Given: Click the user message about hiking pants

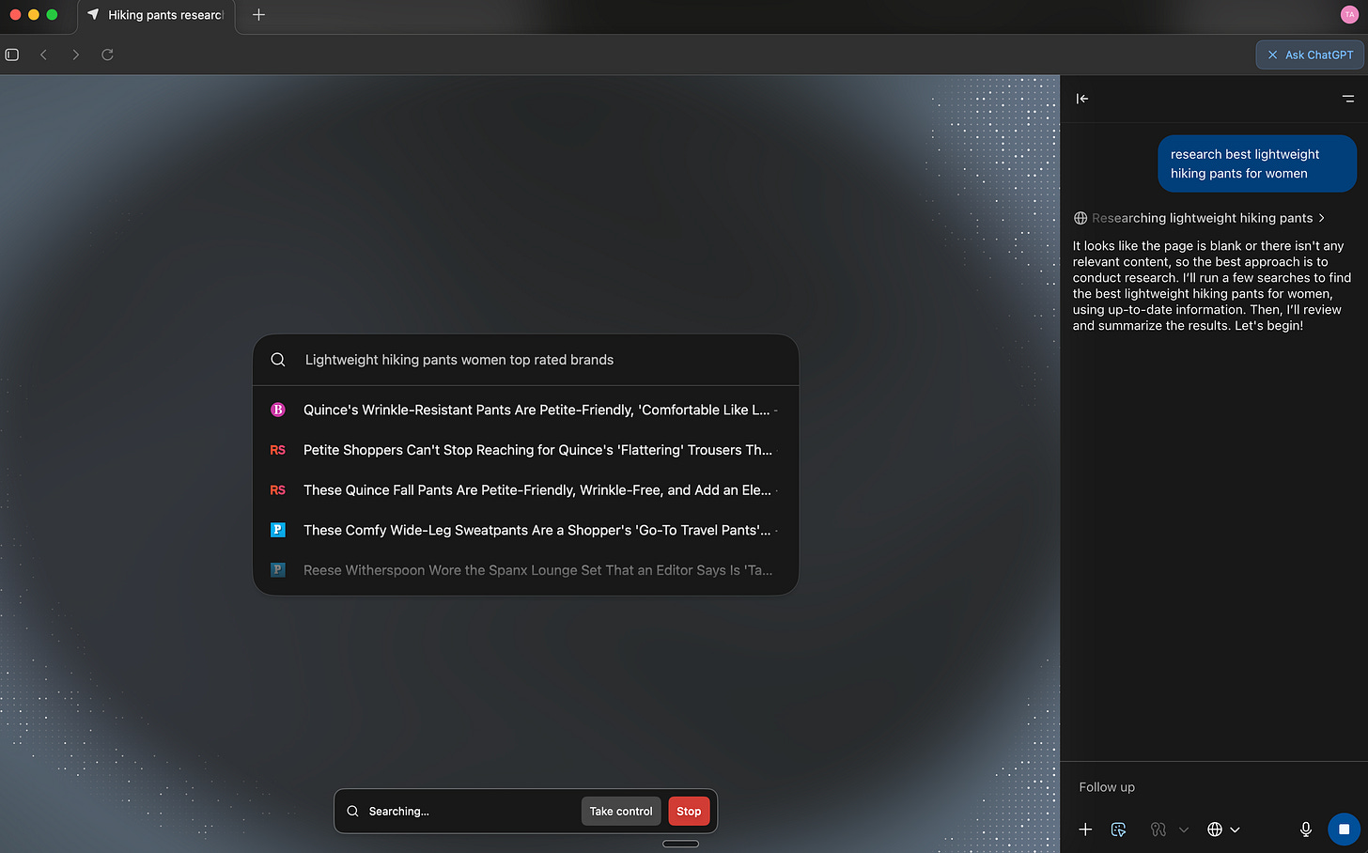Looking at the screenshot, I should pos(1257,163).
